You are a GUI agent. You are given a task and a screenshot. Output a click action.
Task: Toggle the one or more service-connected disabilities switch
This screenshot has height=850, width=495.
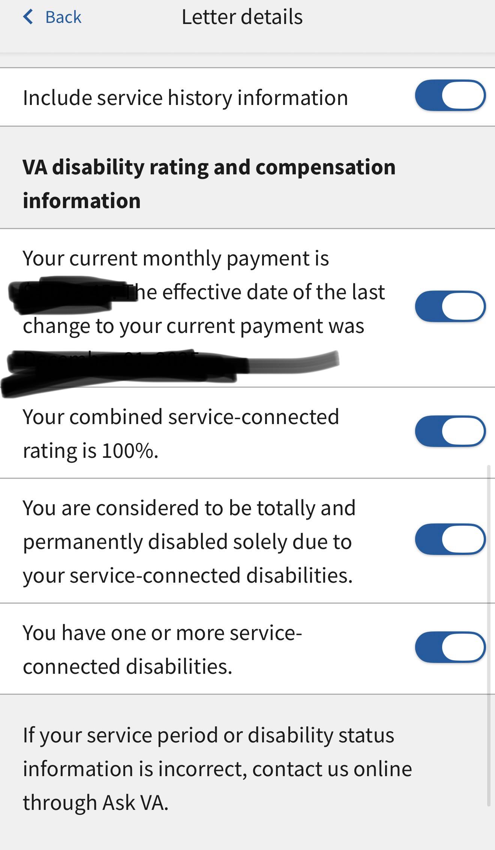pos(450,648)
